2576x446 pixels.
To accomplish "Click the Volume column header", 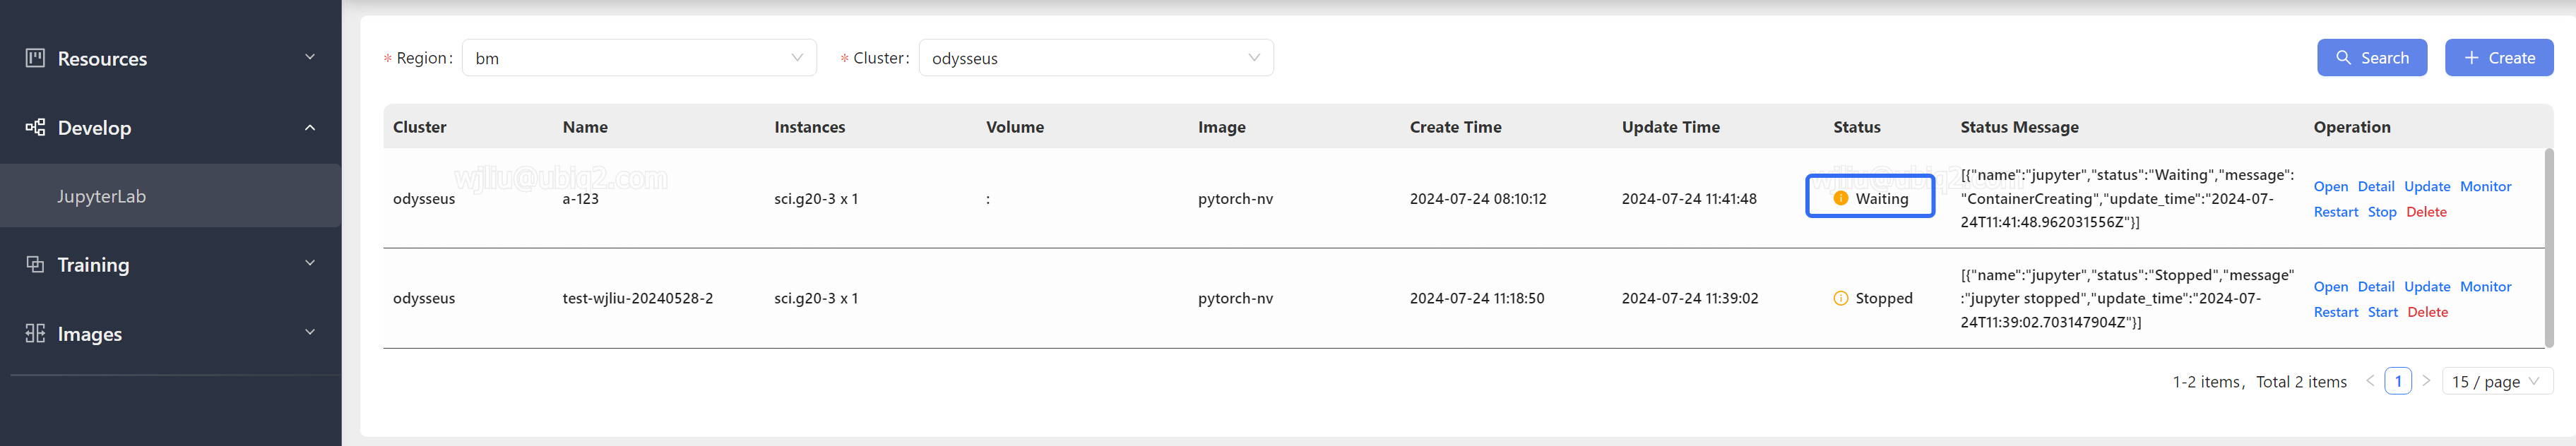I will click(1014, 127).
